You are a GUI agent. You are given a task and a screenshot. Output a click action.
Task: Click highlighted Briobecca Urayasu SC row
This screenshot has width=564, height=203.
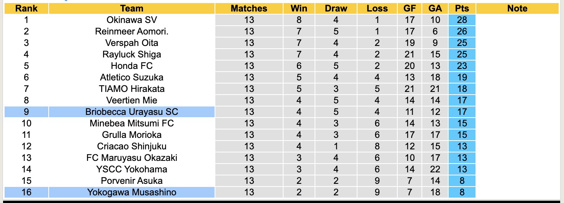click(132, 112)
